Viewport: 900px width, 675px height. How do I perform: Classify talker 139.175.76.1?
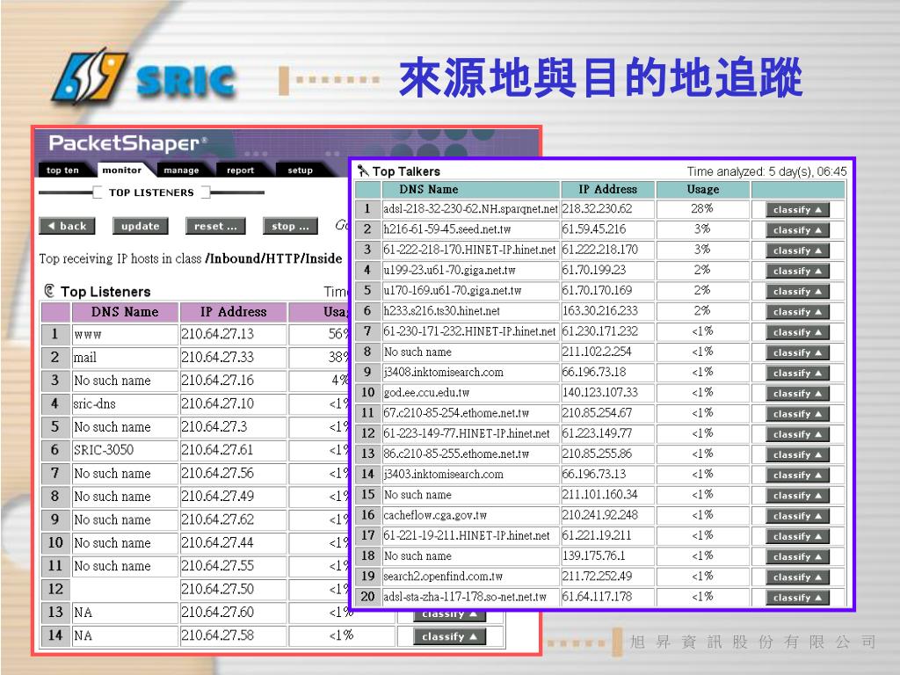tap(797, 556)
